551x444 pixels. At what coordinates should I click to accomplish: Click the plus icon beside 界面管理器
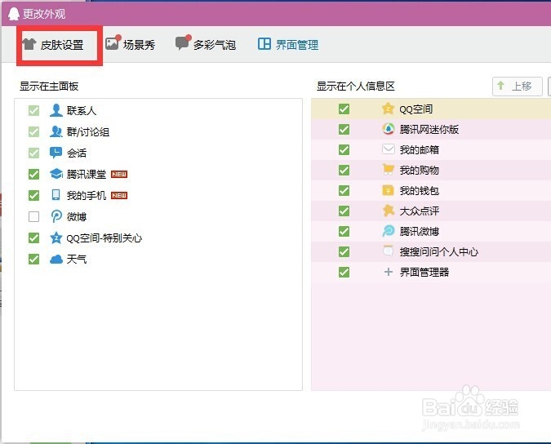(x=389, y=272)
